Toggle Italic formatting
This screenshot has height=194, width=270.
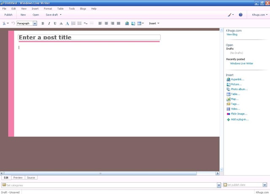click(49, 24)
